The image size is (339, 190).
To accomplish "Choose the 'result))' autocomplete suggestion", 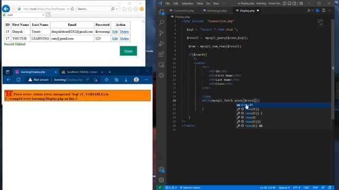I will point(283,109).
